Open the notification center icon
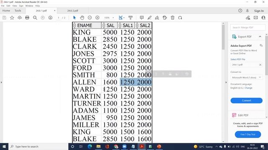The width and height of the screenshot is (268, 150). (263, 146)
